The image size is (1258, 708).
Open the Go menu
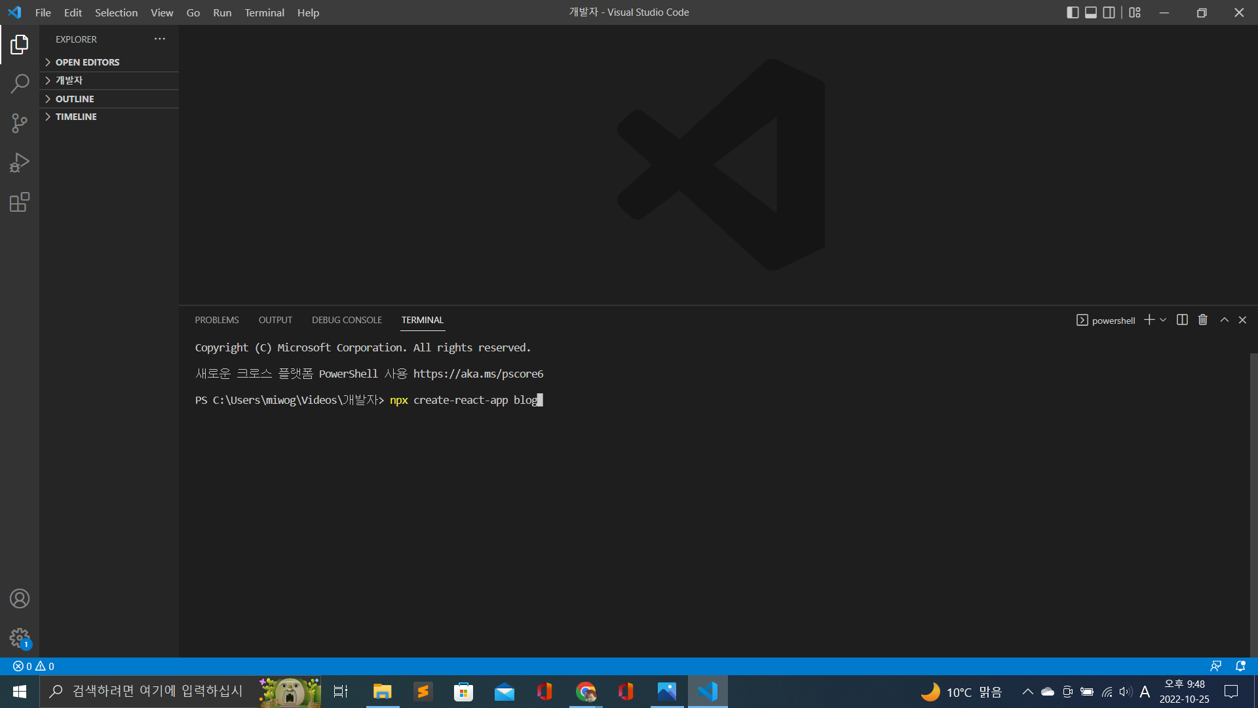coord(193,12)
